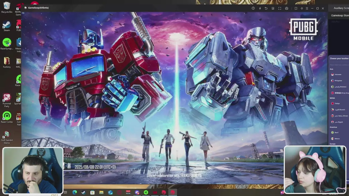Image resolution: width=349 pixels, height=196 pixels.
Task: Open Microsoft Store in the taskbar
Action: [92, 192]
